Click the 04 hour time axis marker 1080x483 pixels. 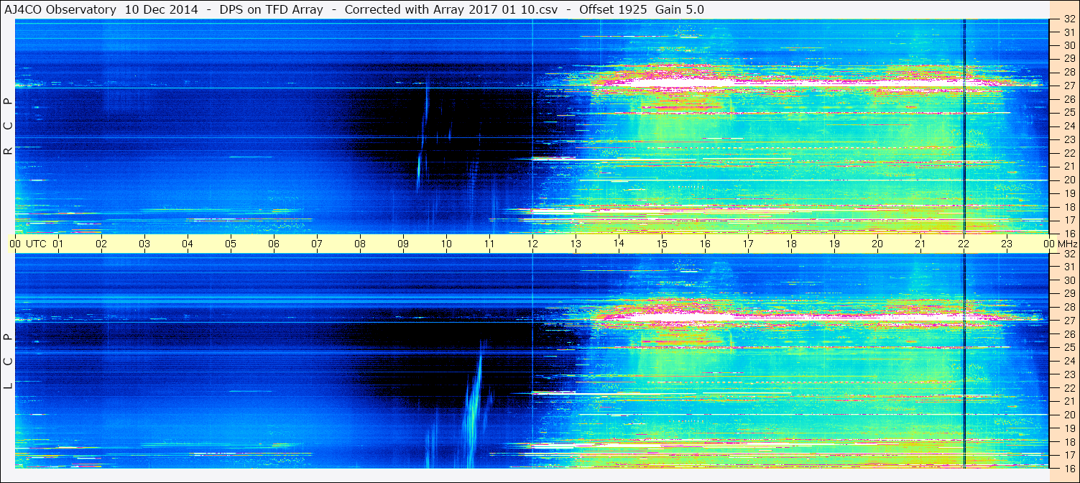pyautogui.click(x=188, y=244)
